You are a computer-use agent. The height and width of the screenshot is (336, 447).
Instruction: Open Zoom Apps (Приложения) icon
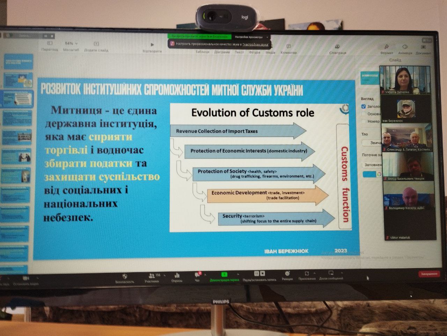coord(307,274)
